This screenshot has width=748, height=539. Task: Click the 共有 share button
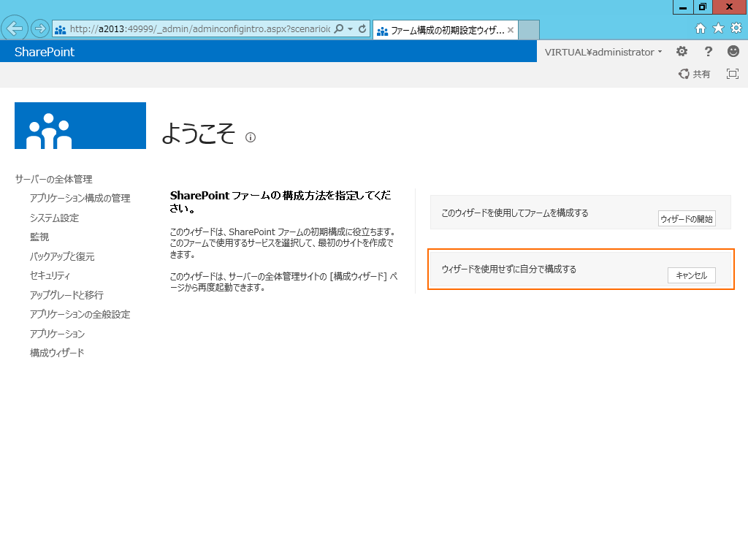tap(694, 74)
